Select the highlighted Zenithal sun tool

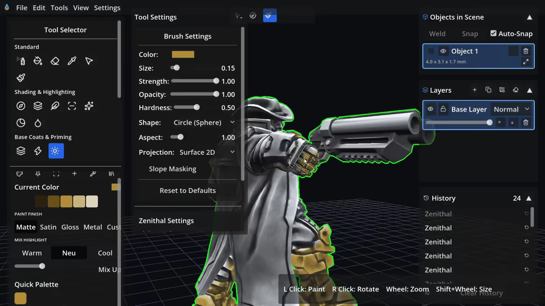[x=56, y=151]
